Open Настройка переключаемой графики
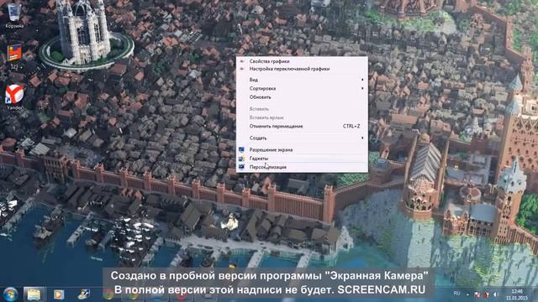Screen dimensions: 538x302 pos(302,69)
